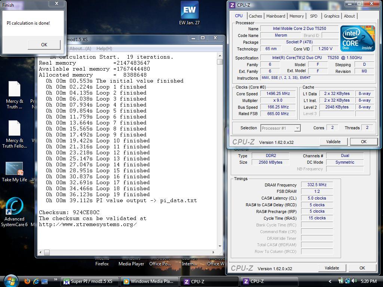Viewport: 383px width, 287px height.
Task: Click OK in front CPU-Z window
Action: pos(364,142)
